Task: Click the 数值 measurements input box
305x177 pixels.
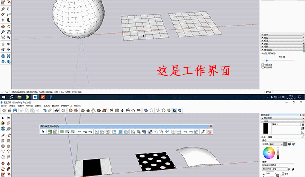Action: point(288,92)
